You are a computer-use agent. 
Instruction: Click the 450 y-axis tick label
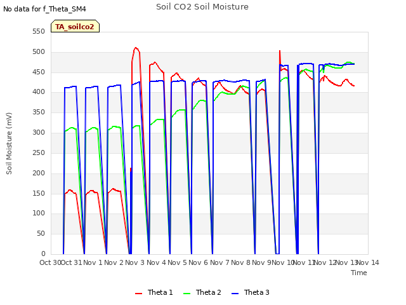39,72
